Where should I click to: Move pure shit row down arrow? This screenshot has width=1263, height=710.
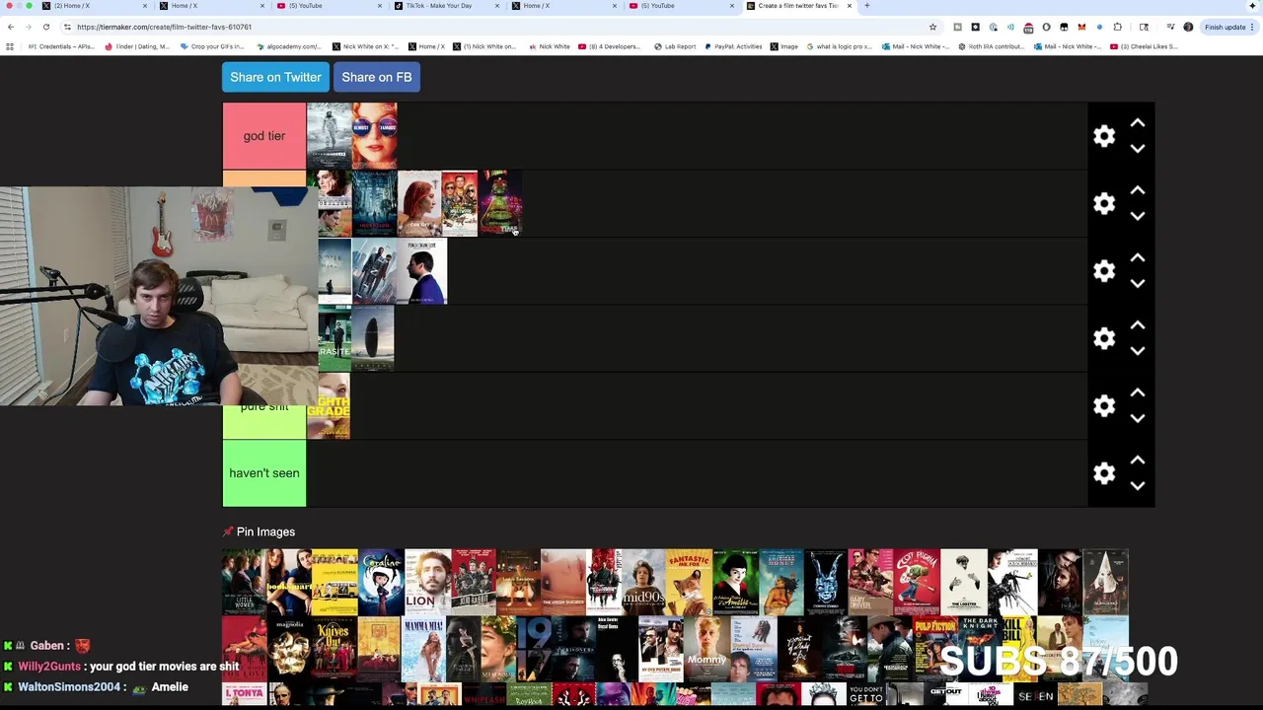(x=1138, y=418)
